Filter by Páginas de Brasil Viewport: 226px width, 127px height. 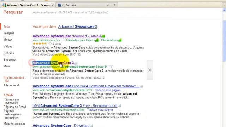(15, 107)
